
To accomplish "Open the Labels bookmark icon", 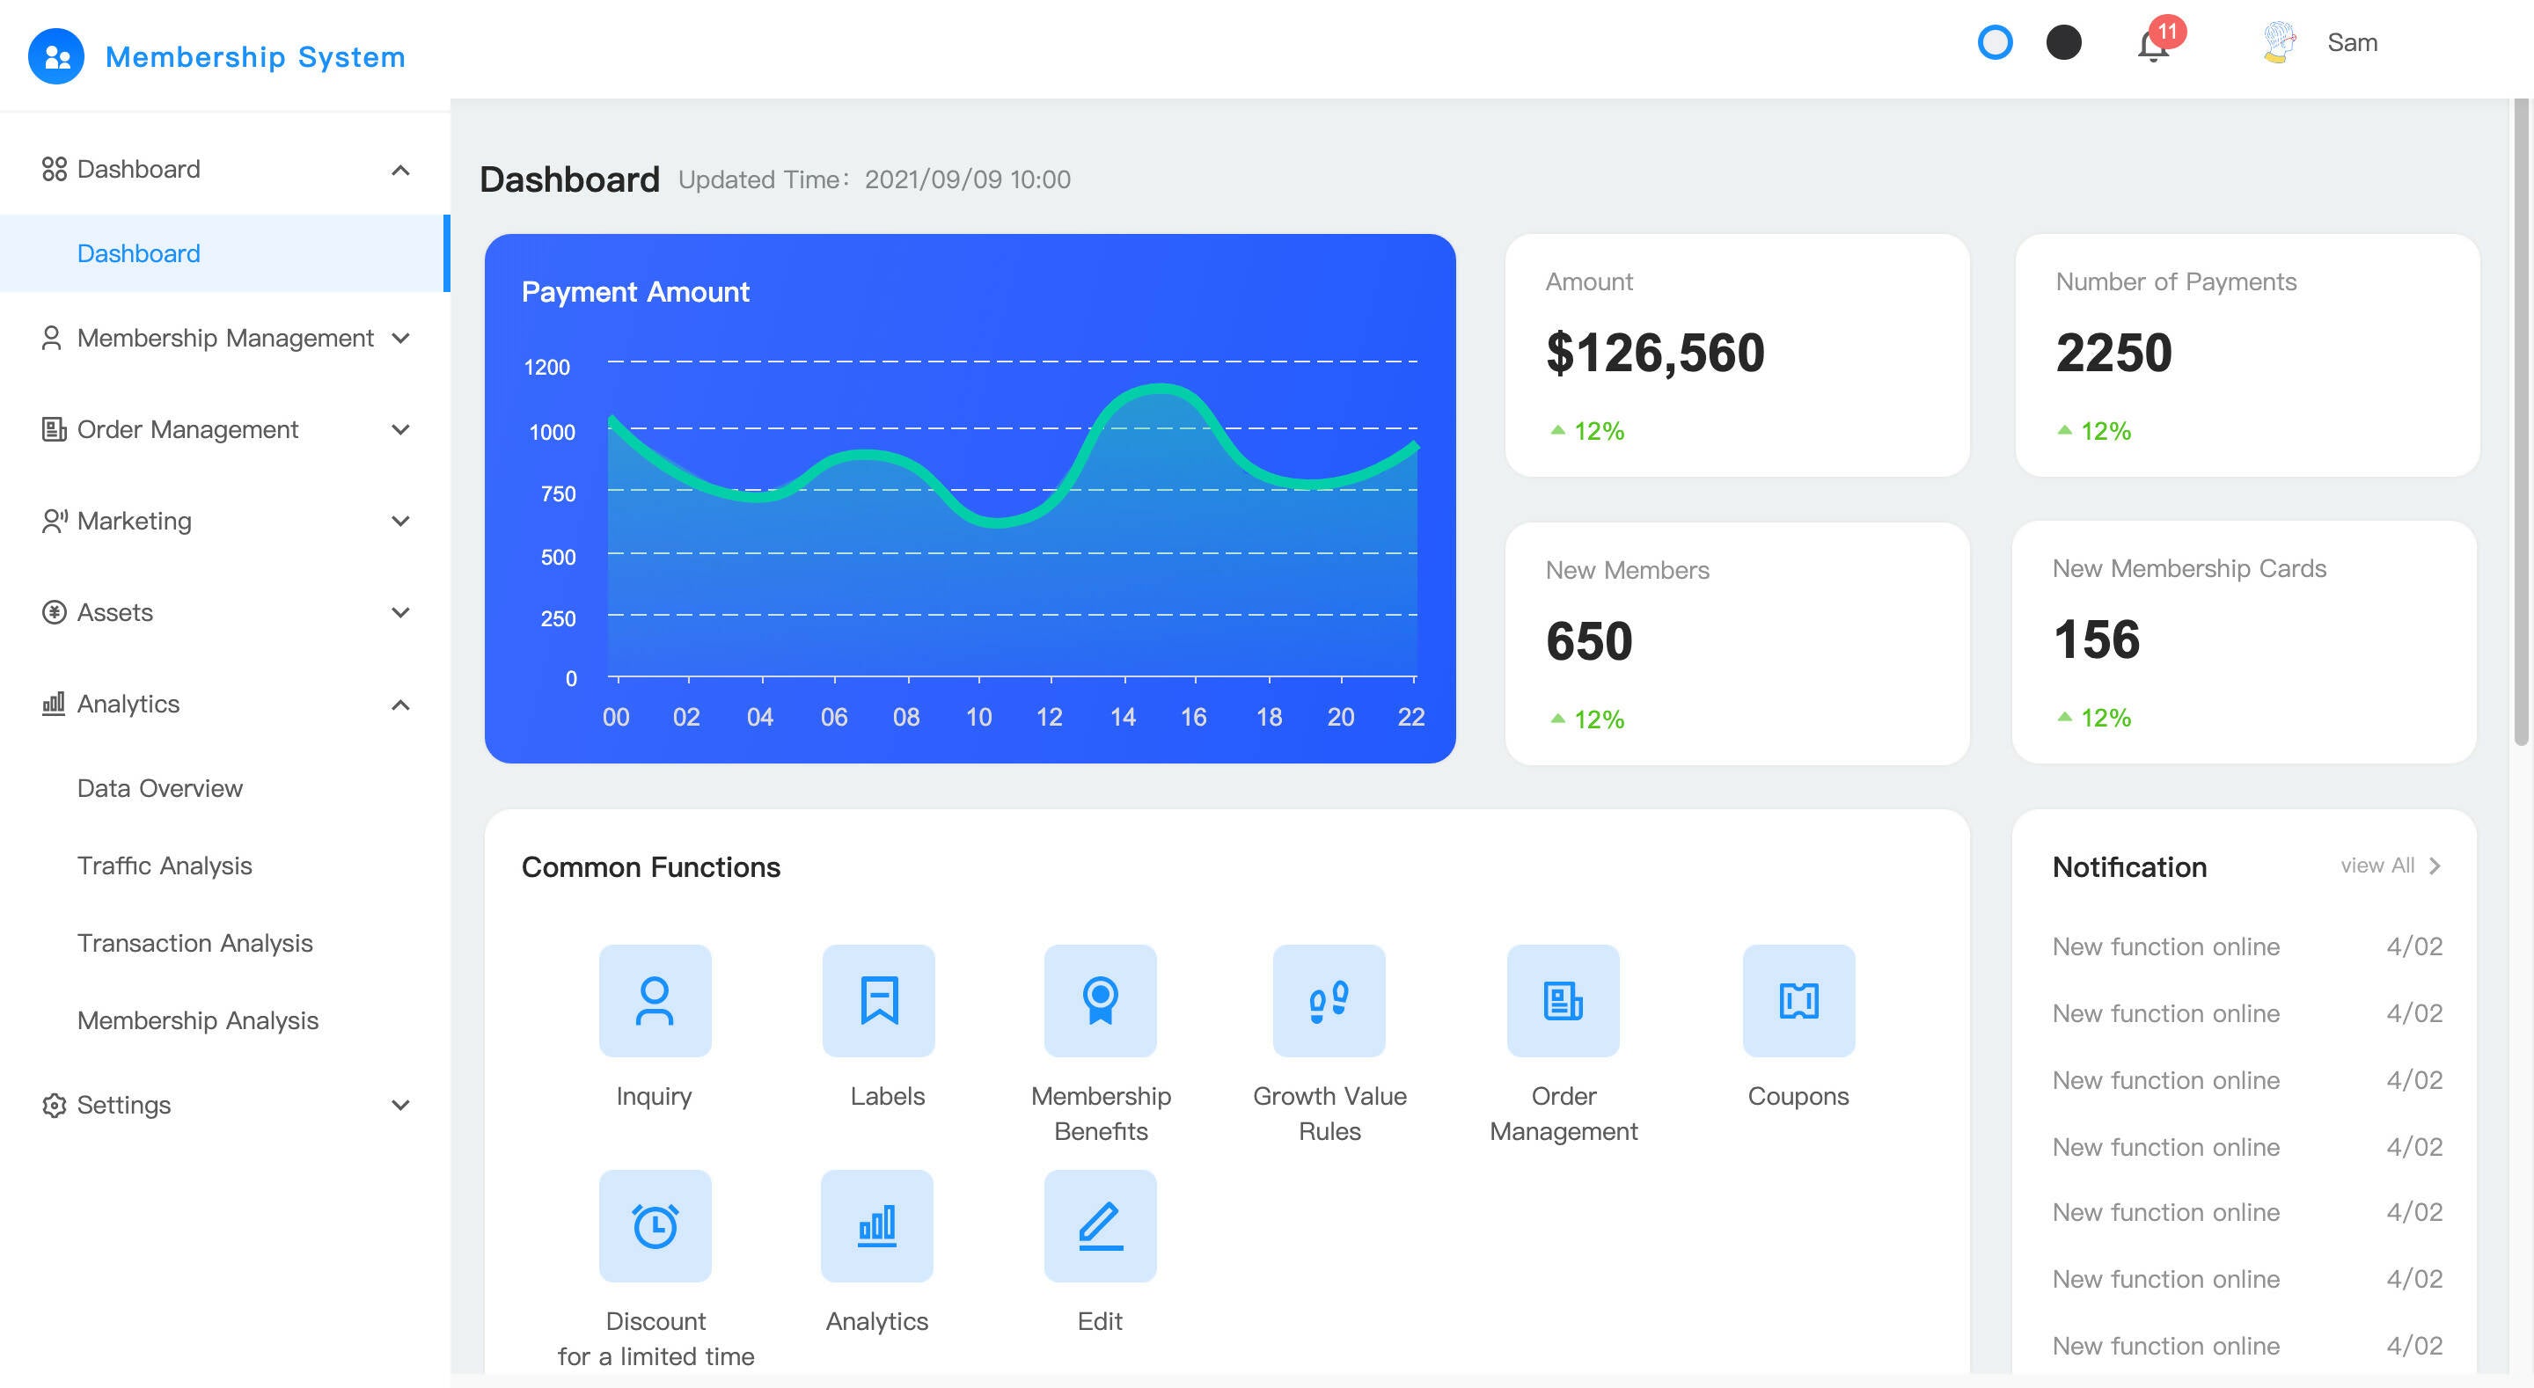I will tap(877, 1000).
